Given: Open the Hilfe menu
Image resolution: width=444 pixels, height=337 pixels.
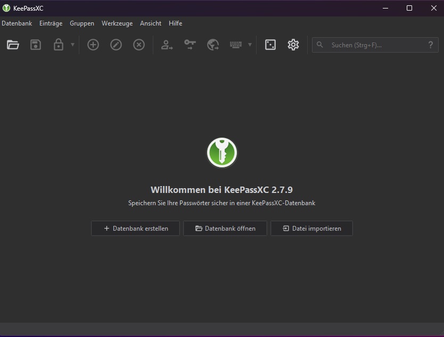Looking at the screenshot, I should [175, 23].
